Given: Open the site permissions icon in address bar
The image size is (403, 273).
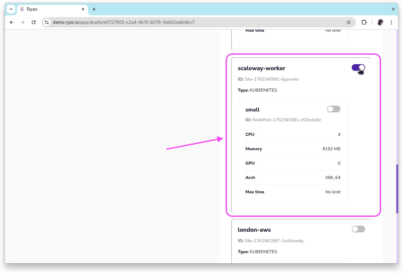Looking at the screenshot, I should pos(47,22).
